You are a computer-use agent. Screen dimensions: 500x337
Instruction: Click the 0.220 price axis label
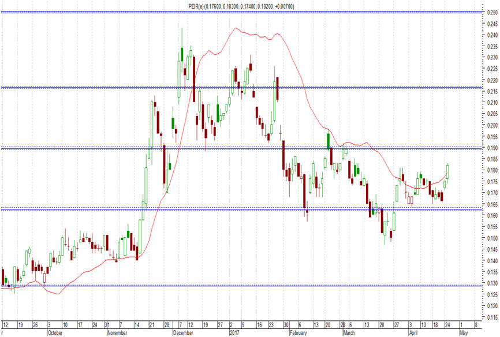(492, 80)
